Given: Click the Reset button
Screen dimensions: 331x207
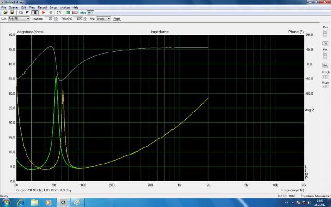Looking at the screenshot, I should [117, 19].
